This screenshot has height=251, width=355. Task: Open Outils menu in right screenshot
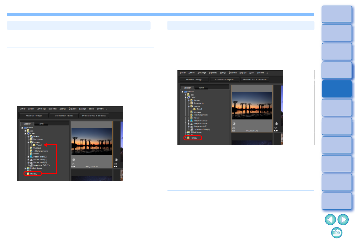pos(252,73)
